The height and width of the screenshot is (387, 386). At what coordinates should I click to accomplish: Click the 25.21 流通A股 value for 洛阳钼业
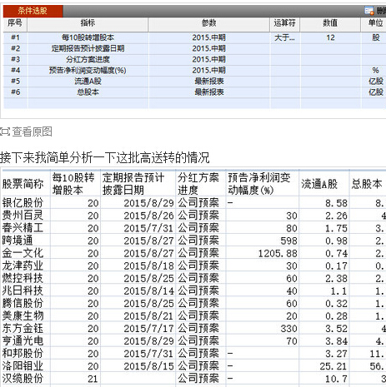pyautogui.click(x=333, y=366)
